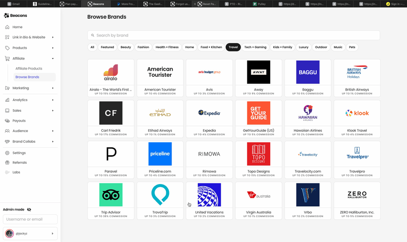
Task: Select the Music filter chip
Action: (x=338, y=47)
